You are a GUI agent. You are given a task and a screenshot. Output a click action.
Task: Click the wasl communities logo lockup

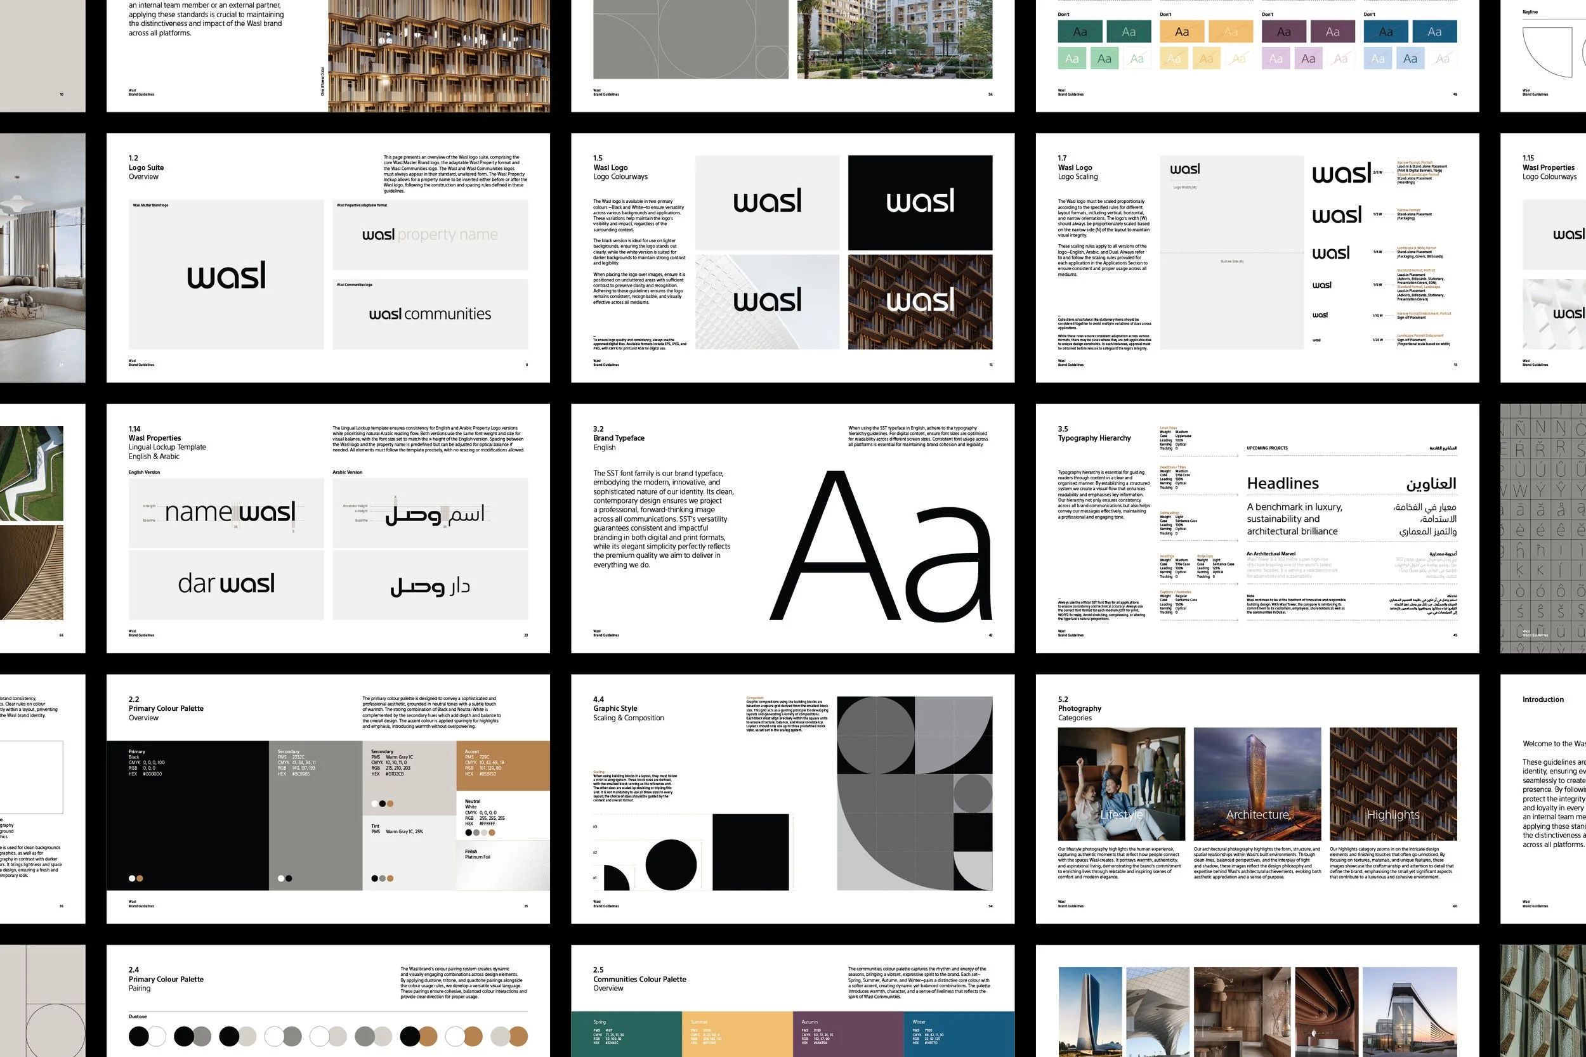pos(429,313)
